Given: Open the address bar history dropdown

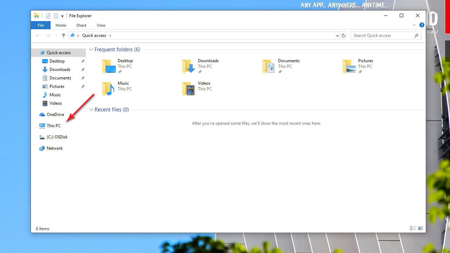Looking at the screenshot, I should [337, 35].
